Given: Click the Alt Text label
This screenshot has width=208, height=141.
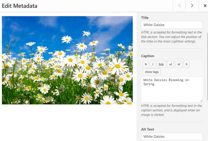Looking at the screenshot, I should point(147,129).
